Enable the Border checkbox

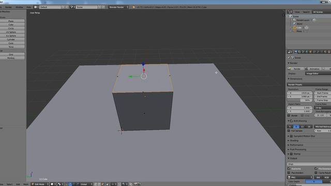[289, 115]
